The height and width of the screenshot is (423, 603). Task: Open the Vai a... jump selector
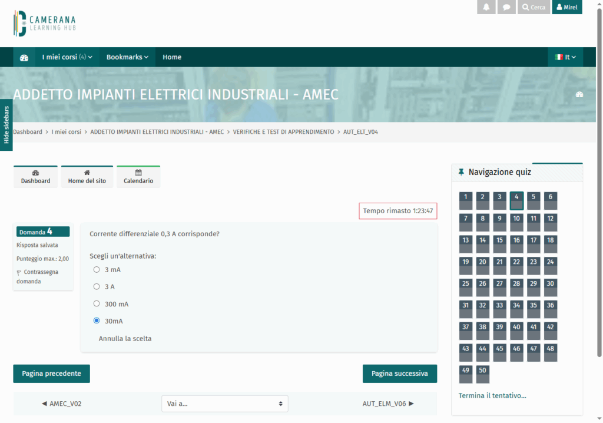tap(224, 404)
